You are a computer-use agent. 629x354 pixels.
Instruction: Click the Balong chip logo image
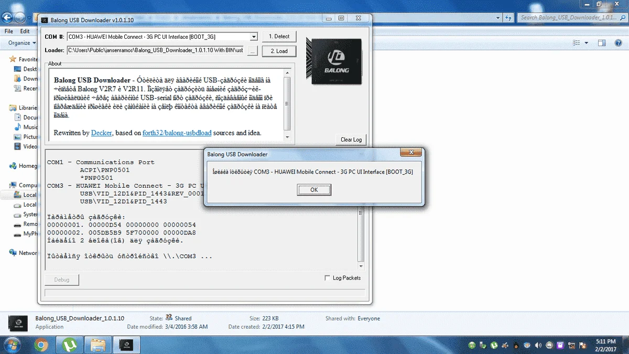334,61
